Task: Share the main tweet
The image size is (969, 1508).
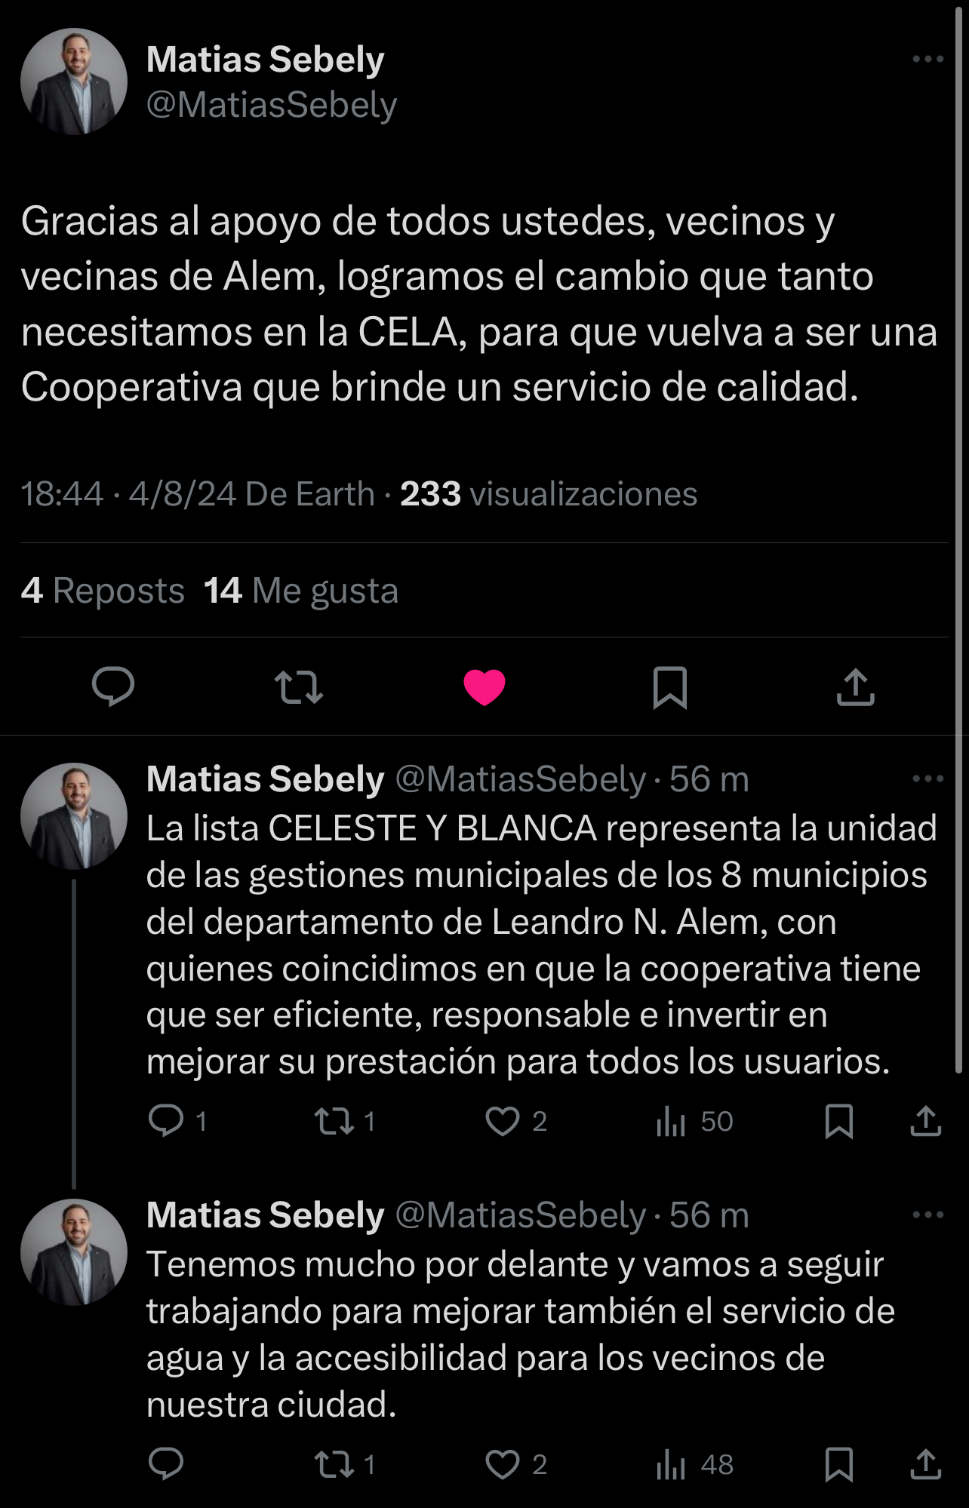Action: [856, 686]
